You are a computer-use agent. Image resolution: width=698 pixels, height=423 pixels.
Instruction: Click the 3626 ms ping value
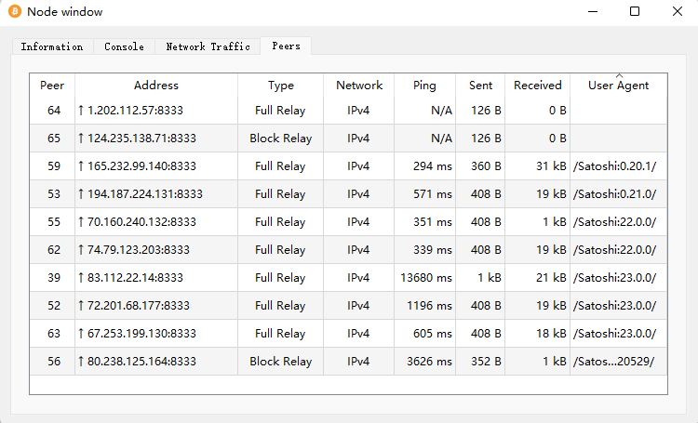(429, 362)
